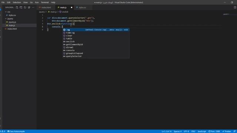
Task: Split the editor to the right
Action: 235,7
